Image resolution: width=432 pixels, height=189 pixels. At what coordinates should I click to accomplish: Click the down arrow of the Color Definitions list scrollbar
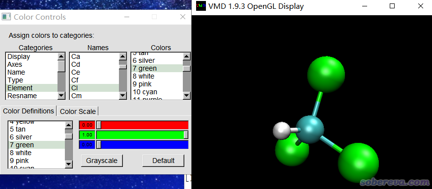click(69, 164)
